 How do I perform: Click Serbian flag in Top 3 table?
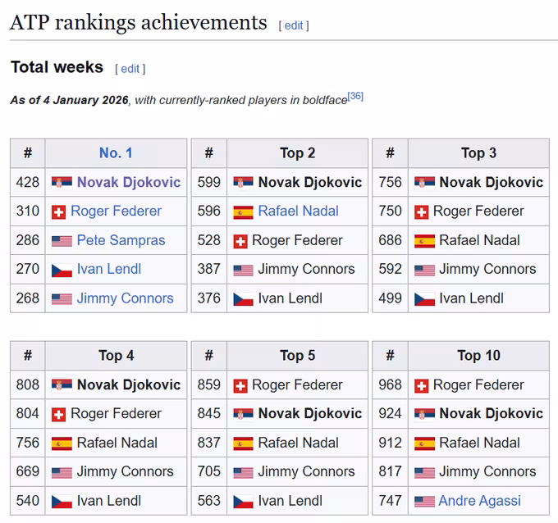[x=424, y=182]
